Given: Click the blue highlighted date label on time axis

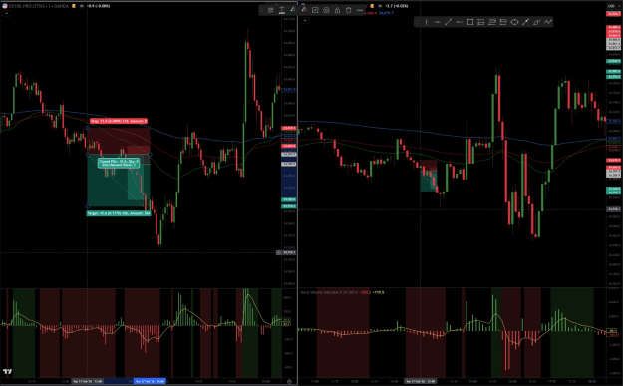Looking at the screenshot, I should [150, 381].
